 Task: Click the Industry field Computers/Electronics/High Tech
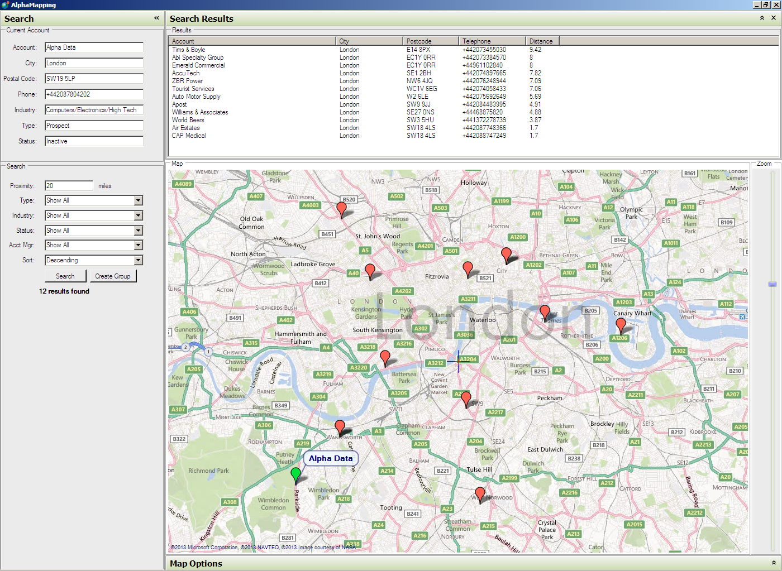click(x=94, y=110)
